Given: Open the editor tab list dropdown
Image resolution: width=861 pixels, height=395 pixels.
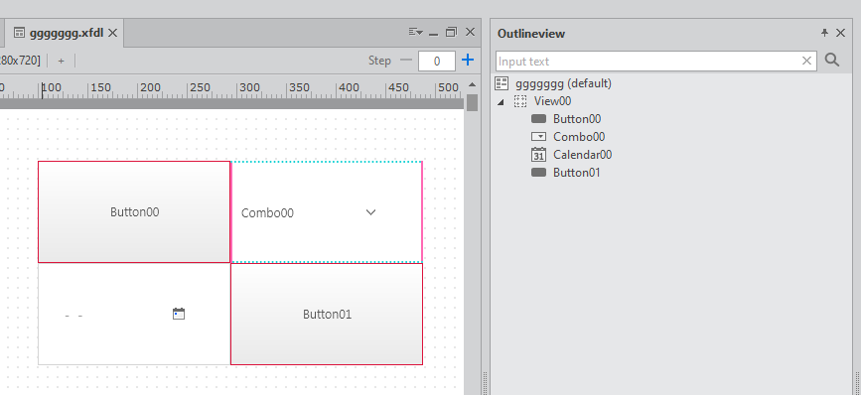Looking at the screenshot, I should [x=416, y=33].
